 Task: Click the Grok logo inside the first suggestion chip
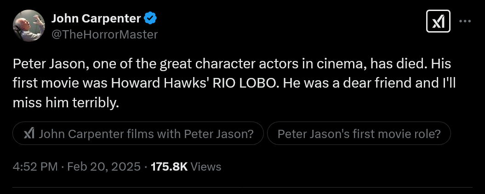click(x=29, y=134)
